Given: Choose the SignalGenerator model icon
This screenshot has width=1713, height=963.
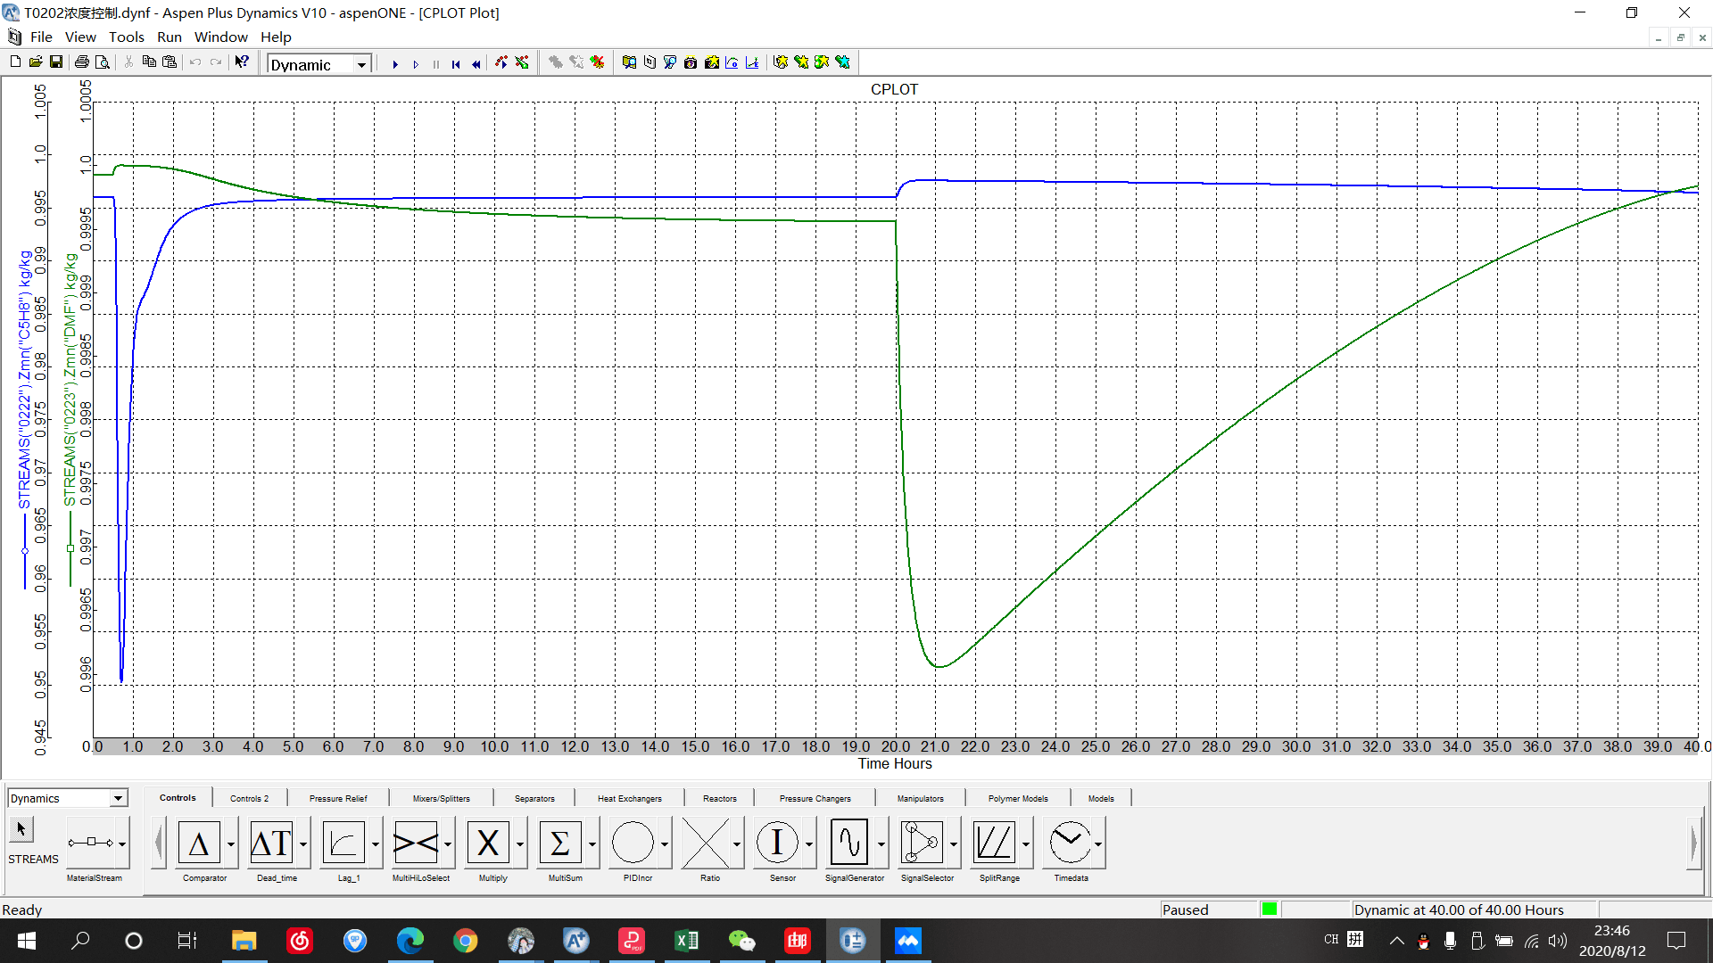Looking at the screenshot, I should (x=848, y=843).
